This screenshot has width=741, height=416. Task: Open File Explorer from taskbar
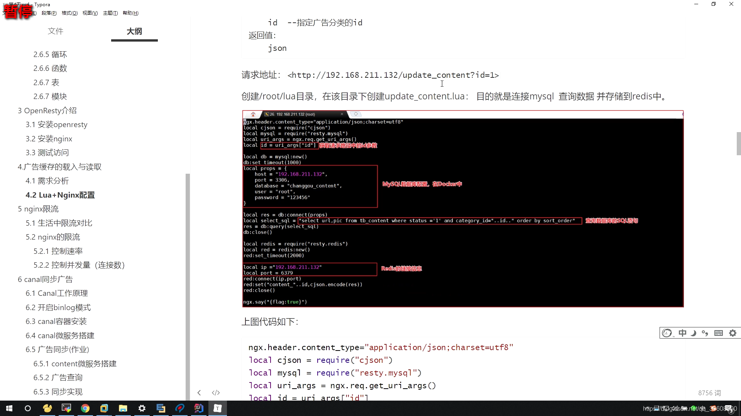pos(123,408)
